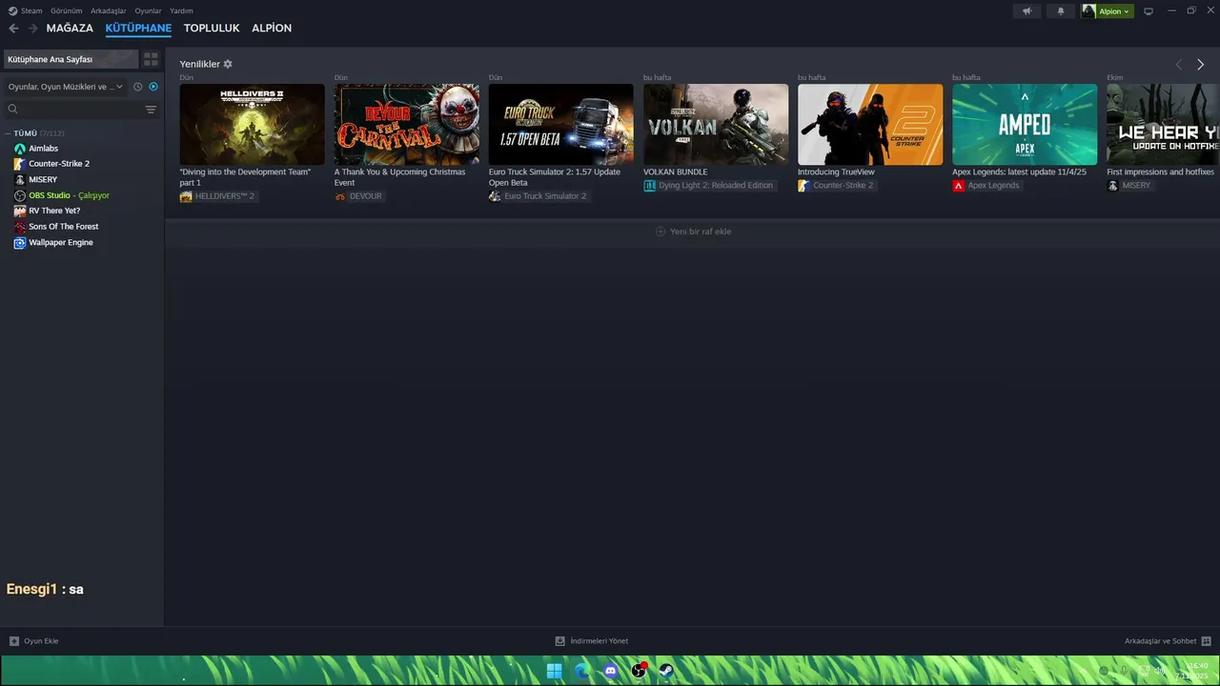Open the Görünüm menu
1220x686 pixels.
[67, 10]
